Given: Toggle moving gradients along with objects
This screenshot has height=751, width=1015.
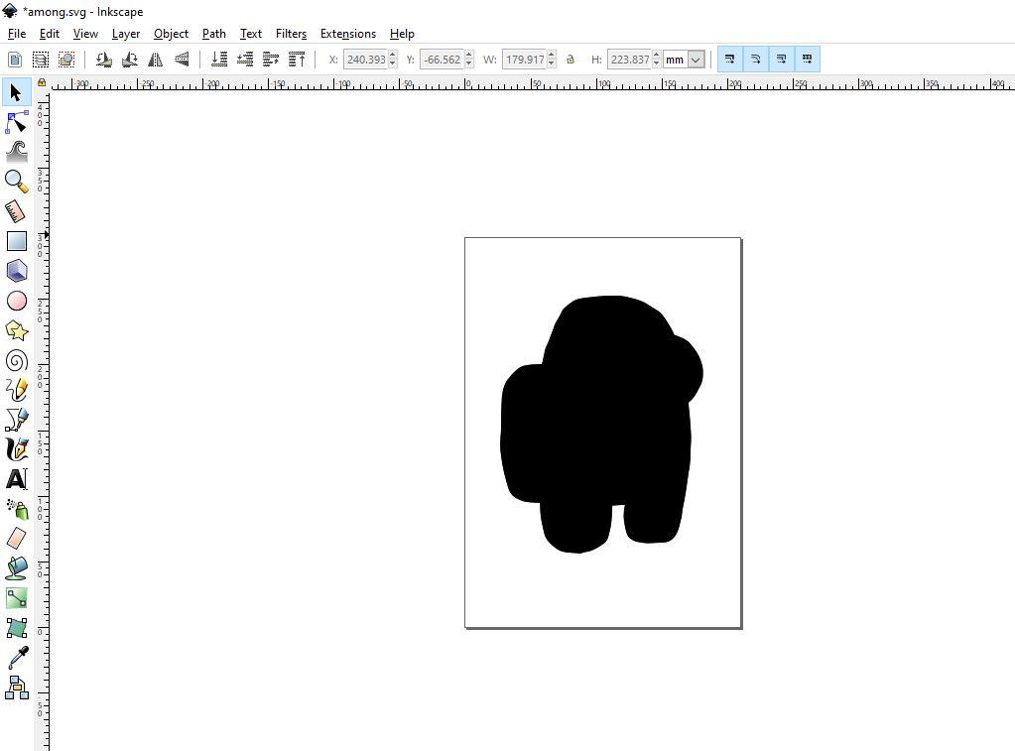Looking at the screenshot, I should click(781, 59).
